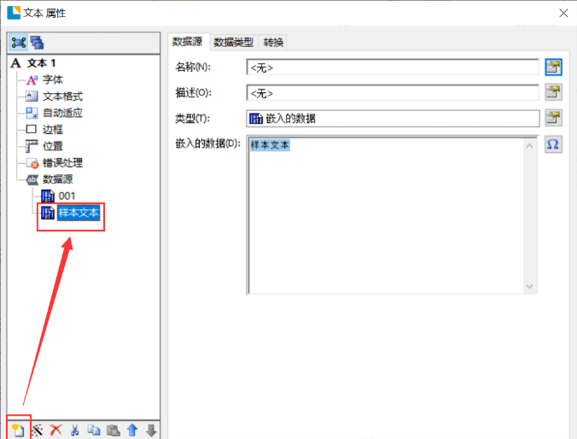Click the paste clipboard icon
This screenshot has height=439, width=577.
(113, 430)
